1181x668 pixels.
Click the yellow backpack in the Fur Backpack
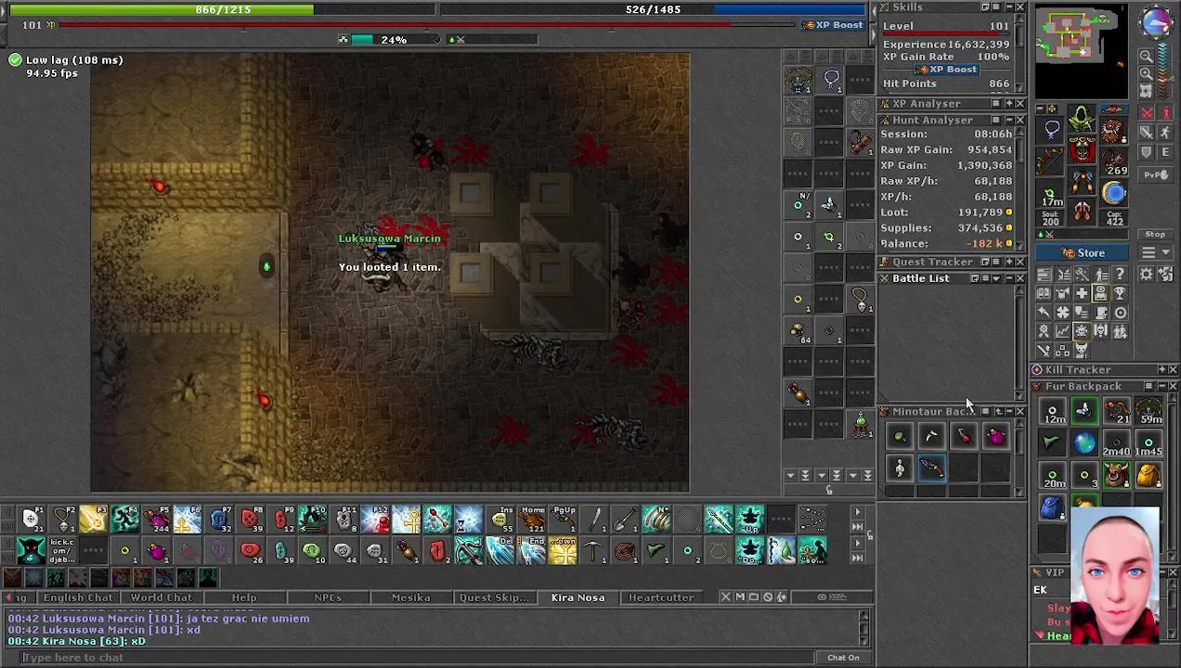coord(1149,476)
